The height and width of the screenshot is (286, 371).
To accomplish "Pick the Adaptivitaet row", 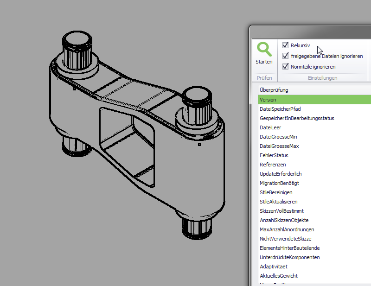I will (x=314, y=267).
